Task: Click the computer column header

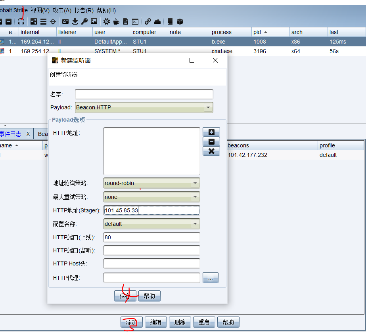Action: 149,32
